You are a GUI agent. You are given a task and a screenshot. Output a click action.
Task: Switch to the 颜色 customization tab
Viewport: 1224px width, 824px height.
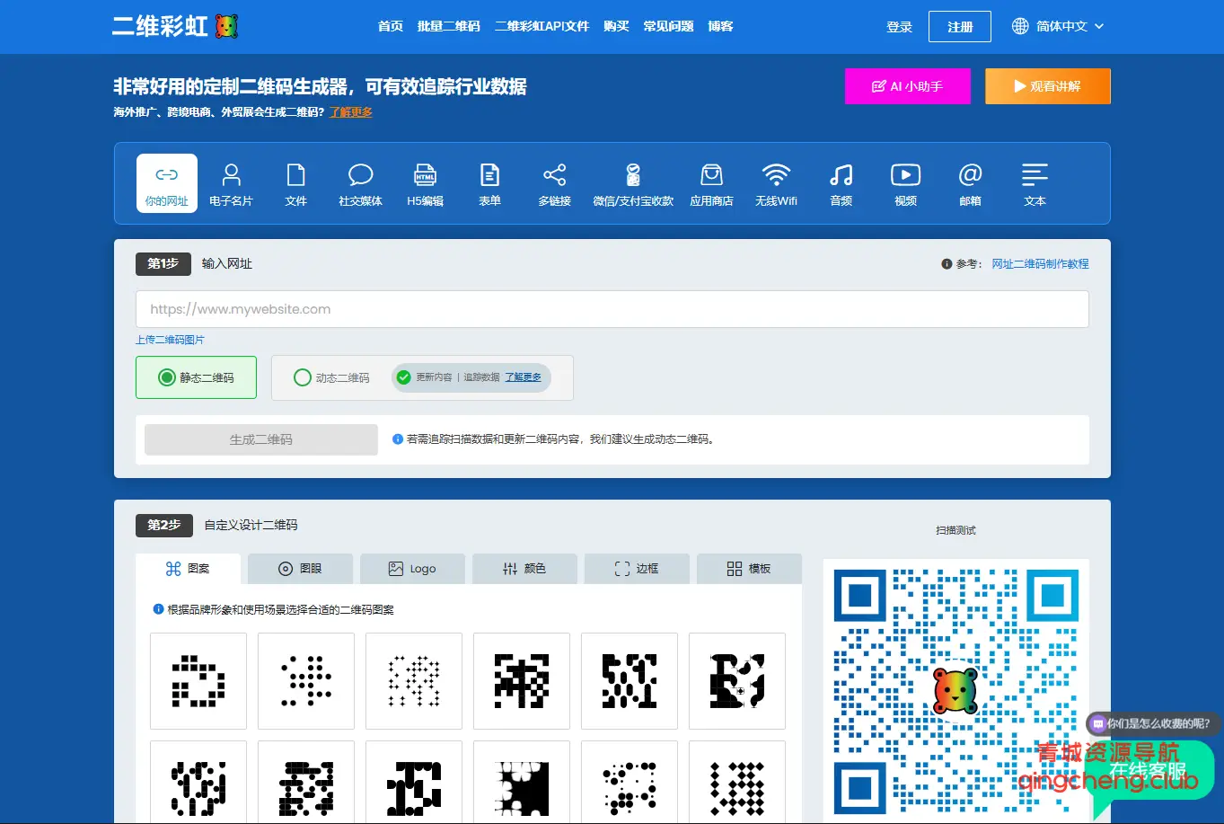point(524,568)
